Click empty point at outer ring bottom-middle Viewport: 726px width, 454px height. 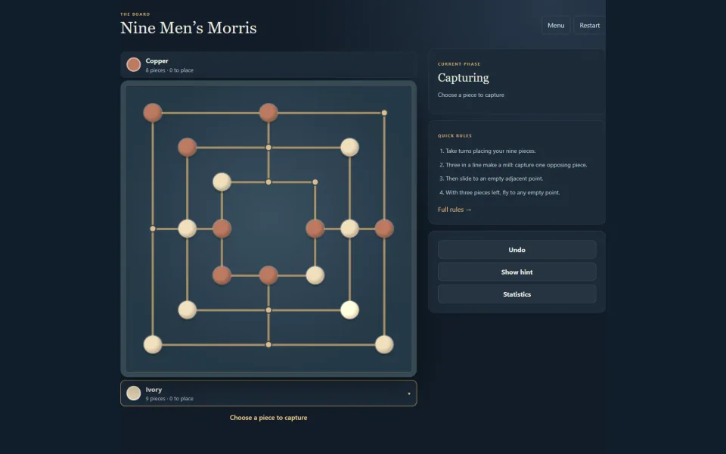268,345
